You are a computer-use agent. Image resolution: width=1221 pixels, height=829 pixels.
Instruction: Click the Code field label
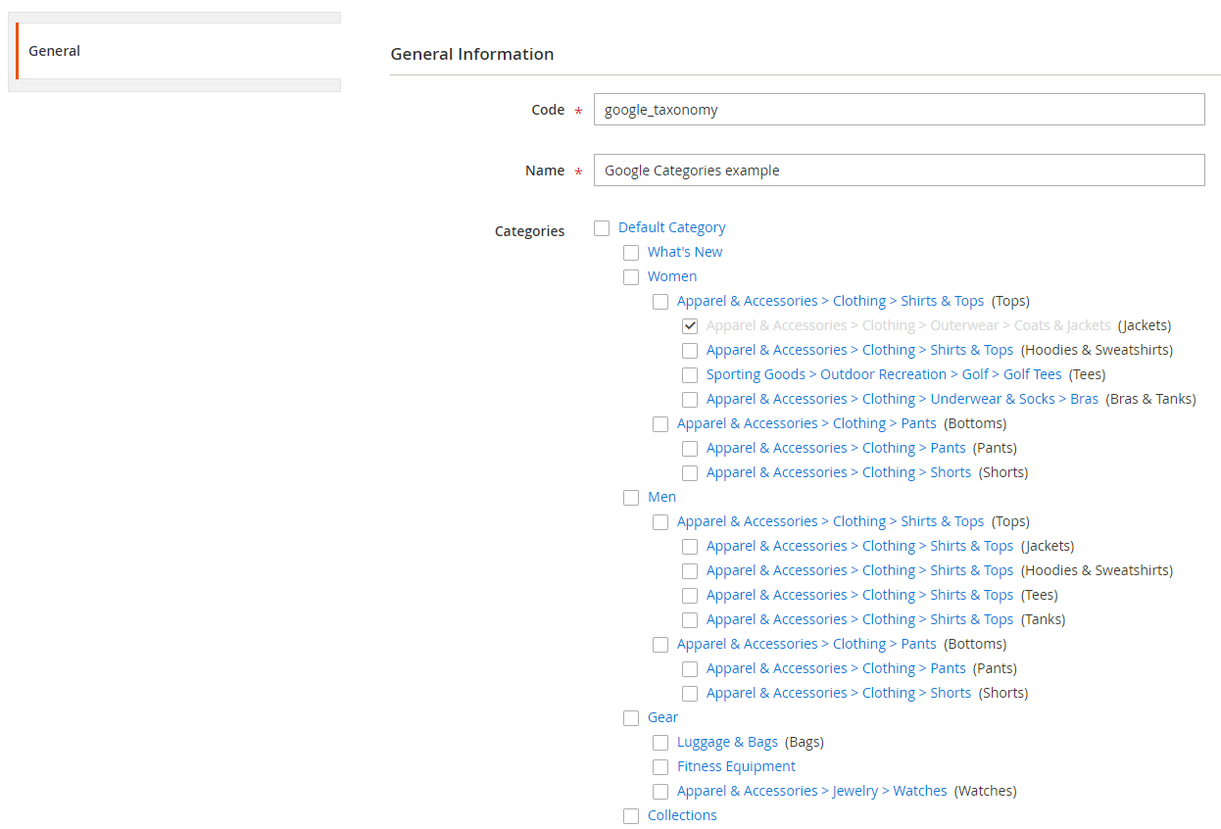pos(548,110)
